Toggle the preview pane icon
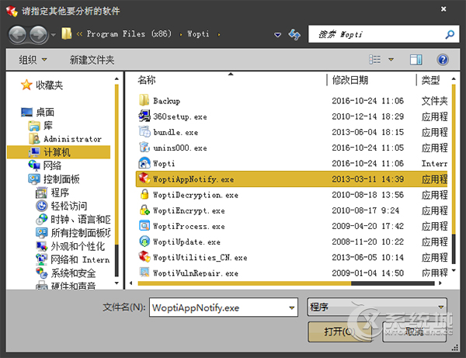Image resolution: width=466 pixels, height=358 pixels. click(416, 60)
